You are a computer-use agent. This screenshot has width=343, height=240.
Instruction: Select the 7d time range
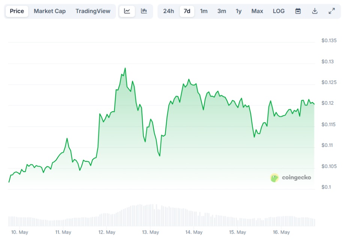point(187,11)
